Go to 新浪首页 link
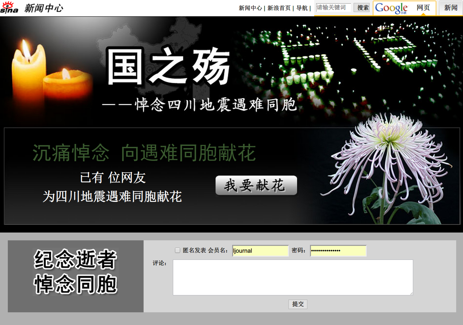This screenshot has height=325, width=463. coord(279,8)
